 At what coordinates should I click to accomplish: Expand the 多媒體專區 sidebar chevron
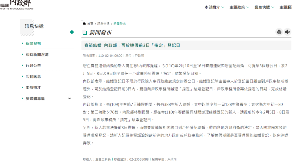[x=69, y=99]
